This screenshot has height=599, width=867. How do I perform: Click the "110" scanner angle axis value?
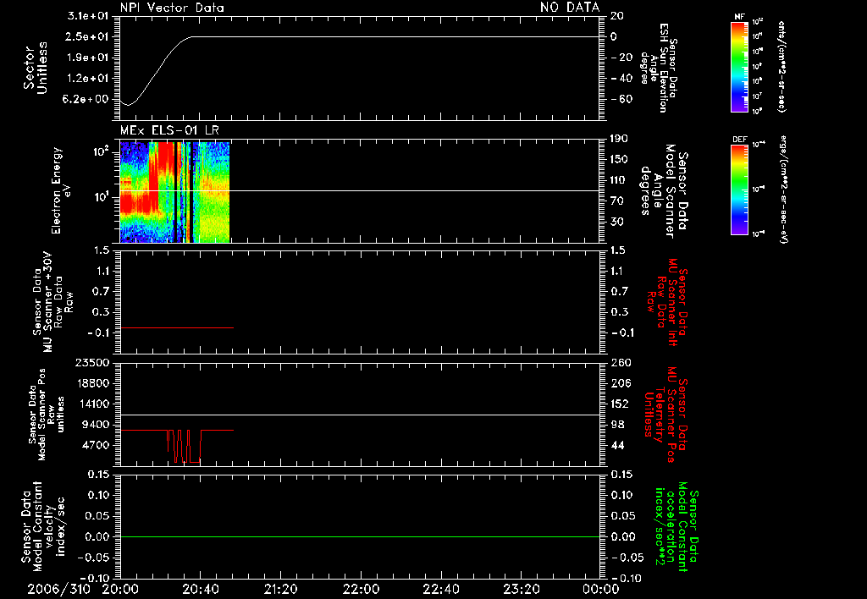click(x=619, y=180)
